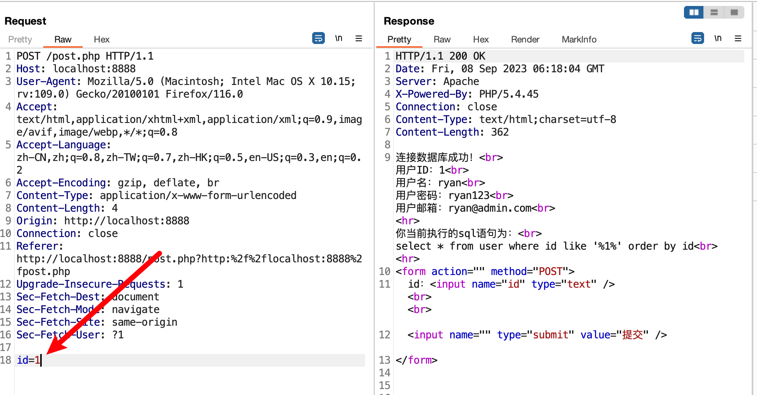Click the Accept-Encoding header line
Viewport: 757px width, 395px height.
(x=118, y=183)
